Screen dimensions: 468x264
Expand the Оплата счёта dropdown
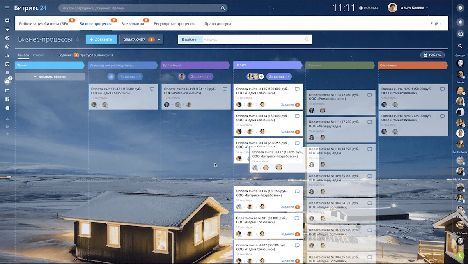pyautogui.click(x=159, y=39)
